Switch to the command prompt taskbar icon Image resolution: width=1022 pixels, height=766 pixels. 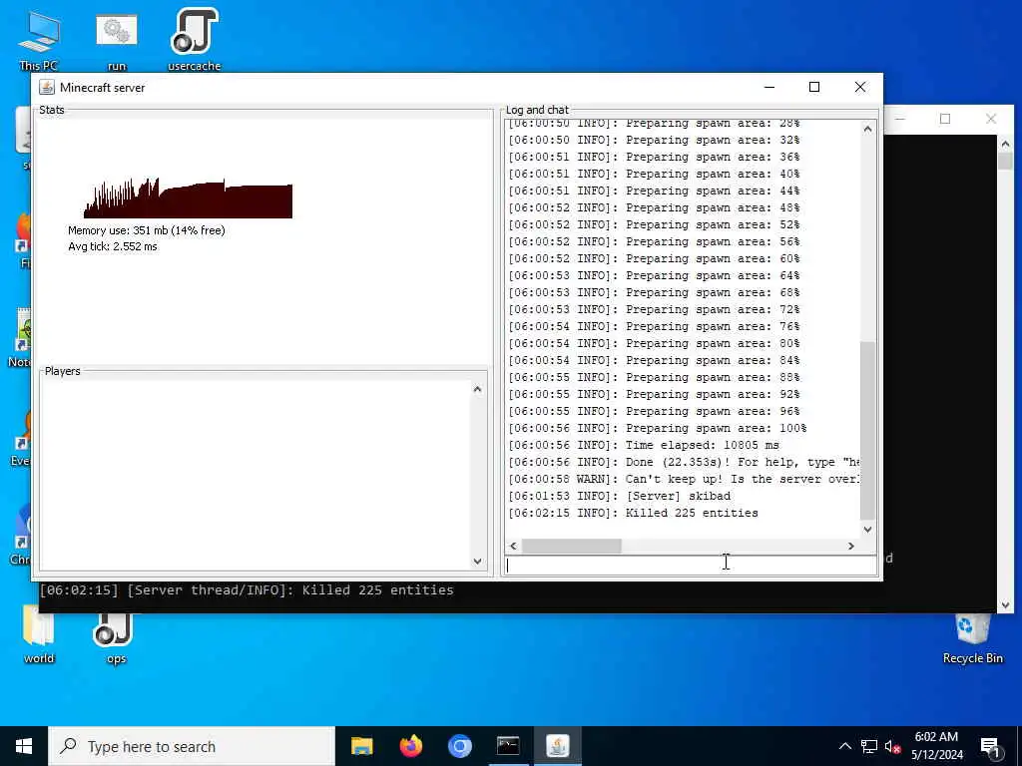tap(508, 746)
